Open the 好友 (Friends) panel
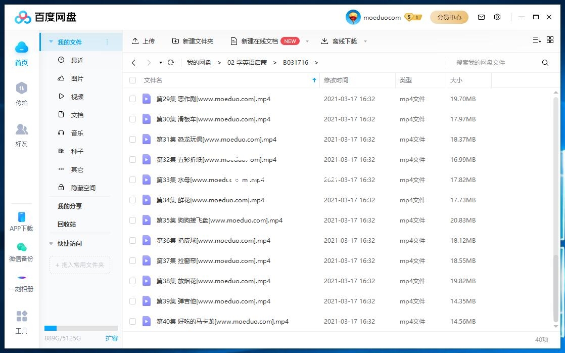Image resolution: width=565 pixels, height=353 pixels. (x=21, y=134)
